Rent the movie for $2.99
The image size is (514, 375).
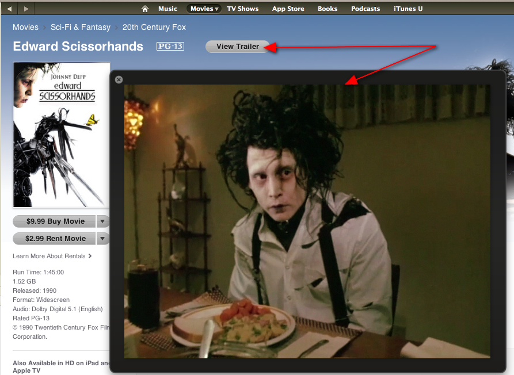(x=55, y=239)
